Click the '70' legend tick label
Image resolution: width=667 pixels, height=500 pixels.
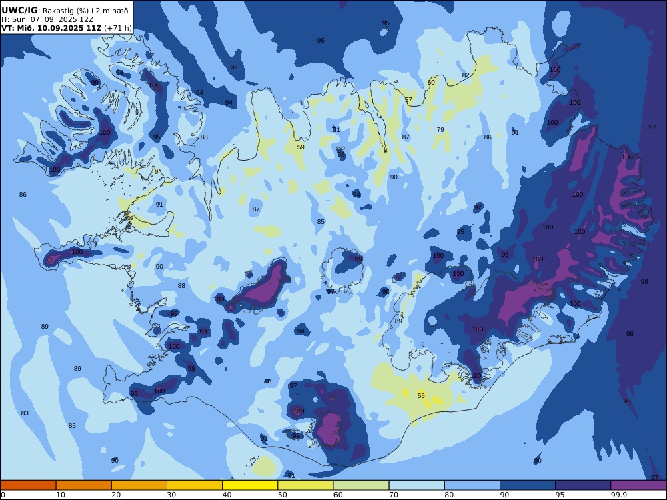394,495
